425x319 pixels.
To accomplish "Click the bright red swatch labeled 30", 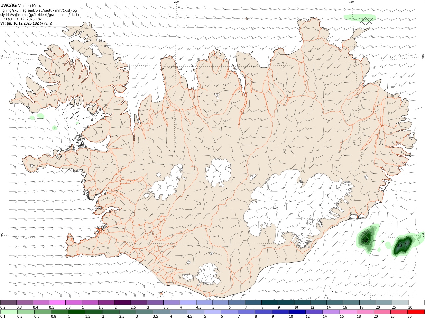I will (416, 312).
